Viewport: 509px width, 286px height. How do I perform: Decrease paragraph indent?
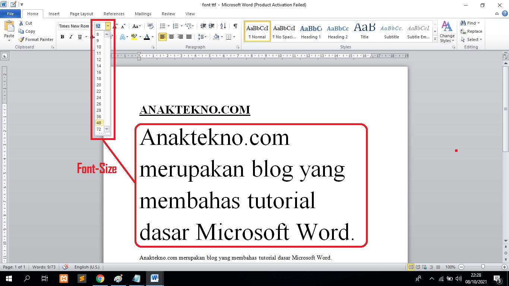point(203,26)
